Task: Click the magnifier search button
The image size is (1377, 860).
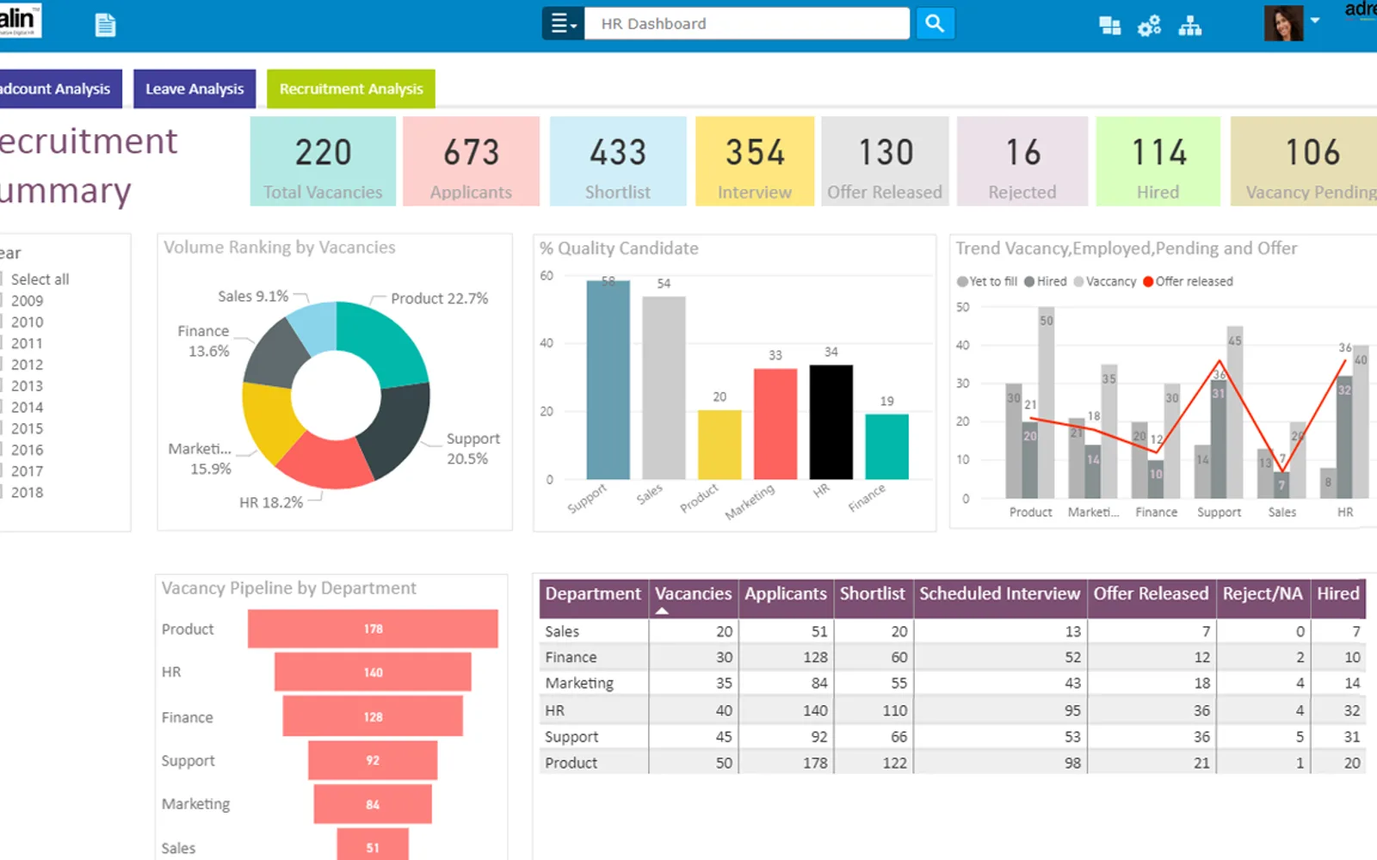Action: pos(935,24)
